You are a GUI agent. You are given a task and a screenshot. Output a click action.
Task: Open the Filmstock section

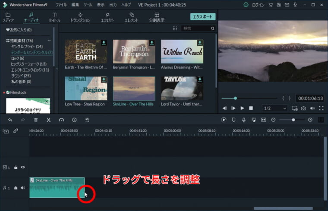[16, 92]
